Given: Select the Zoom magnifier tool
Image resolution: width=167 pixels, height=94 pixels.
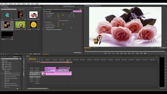Looking at the screenshot, I should point(24,76).
